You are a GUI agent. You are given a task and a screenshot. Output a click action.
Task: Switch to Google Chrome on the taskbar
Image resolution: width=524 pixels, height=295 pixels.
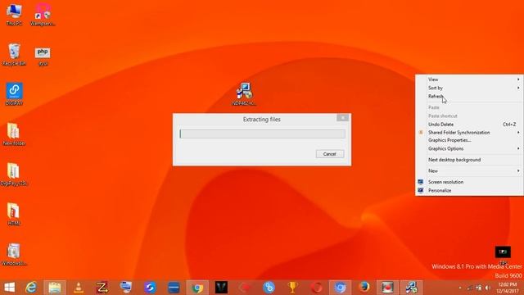tap(197, 288)
